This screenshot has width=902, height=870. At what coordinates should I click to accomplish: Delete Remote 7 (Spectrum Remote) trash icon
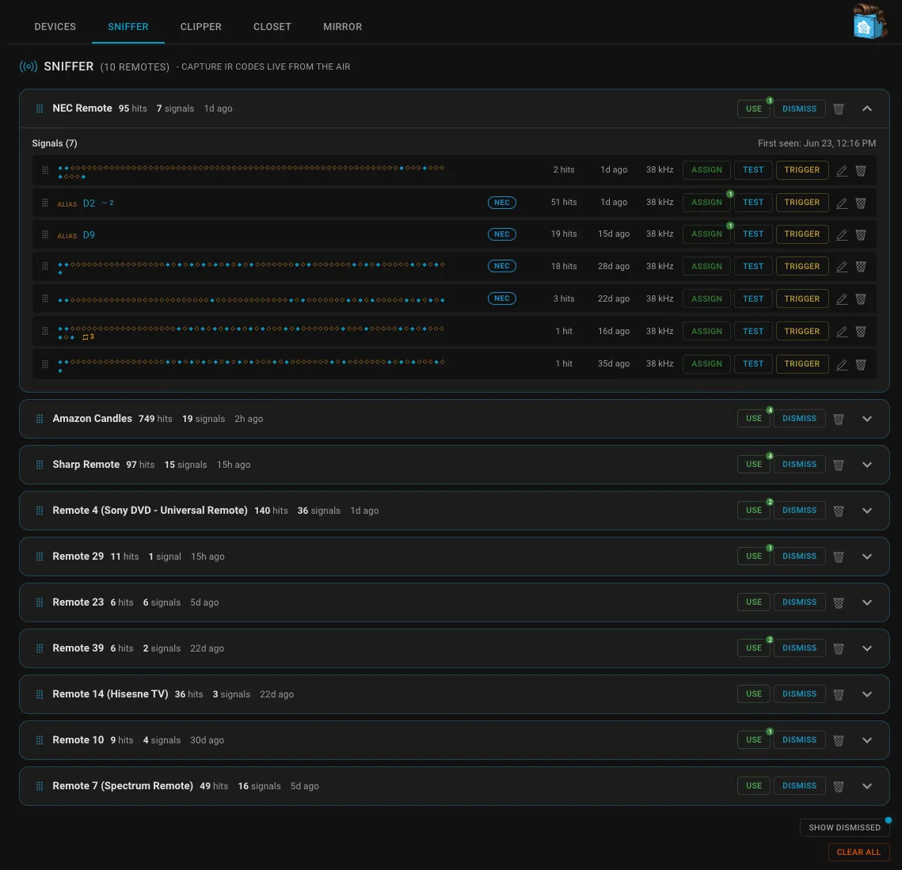click(839, 787)
